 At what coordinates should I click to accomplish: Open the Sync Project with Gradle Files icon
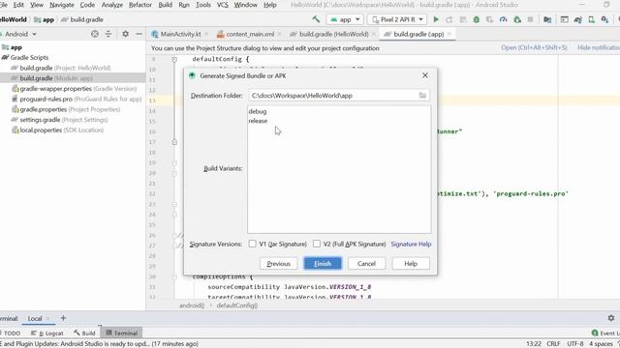(x=577, y=19)
